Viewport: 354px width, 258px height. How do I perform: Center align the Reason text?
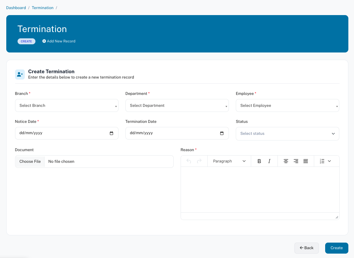point(286,161)
